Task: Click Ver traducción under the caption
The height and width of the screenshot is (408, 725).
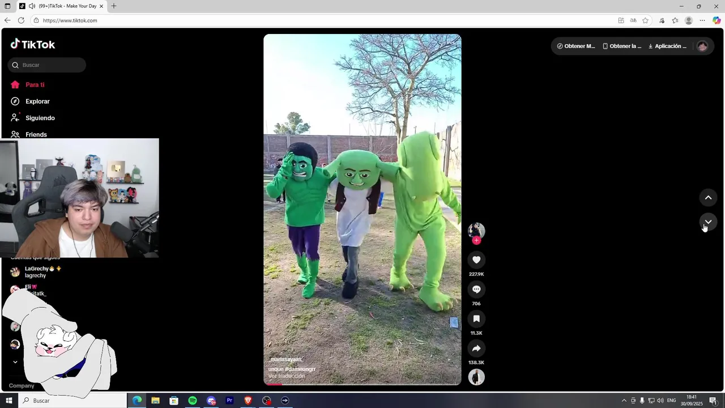Action: (287, 376)
